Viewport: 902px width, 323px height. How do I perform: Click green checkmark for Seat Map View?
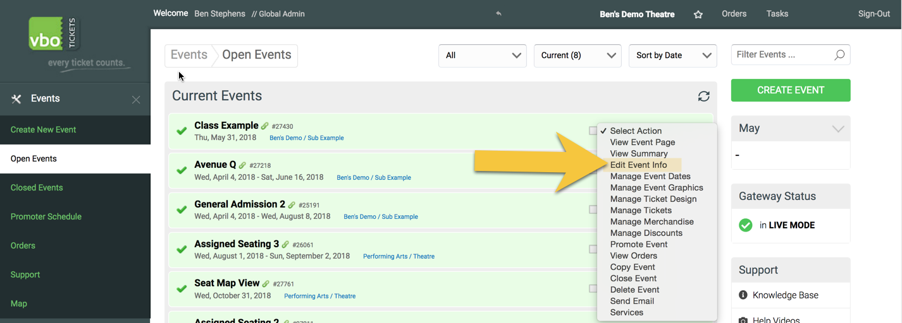[x=182, y=288]
